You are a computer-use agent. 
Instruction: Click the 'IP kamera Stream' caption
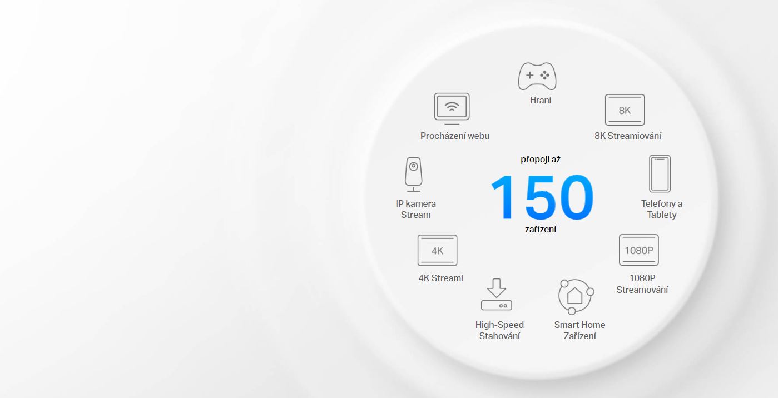(x=416, y=210)
